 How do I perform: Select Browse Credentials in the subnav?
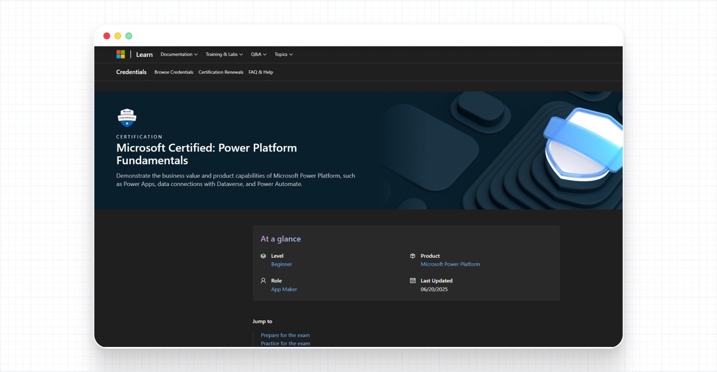(x=174, y=72)
